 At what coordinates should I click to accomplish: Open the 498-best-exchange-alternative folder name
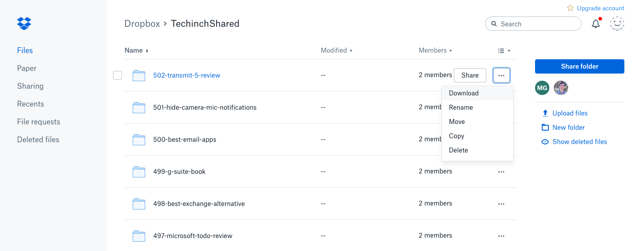[x=199, y=204]
